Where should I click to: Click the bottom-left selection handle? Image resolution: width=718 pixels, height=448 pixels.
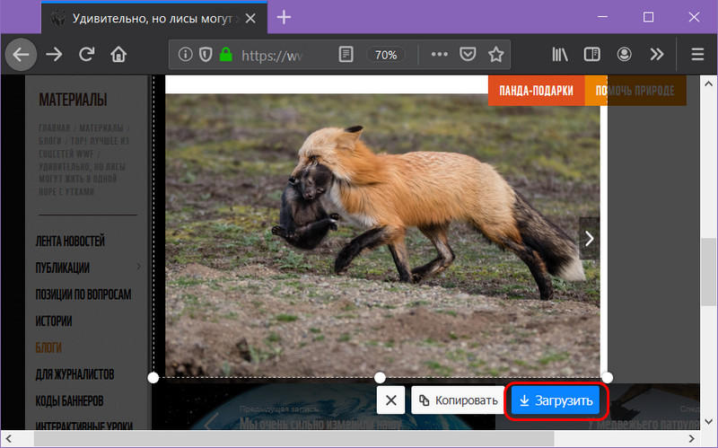point(153,378)
